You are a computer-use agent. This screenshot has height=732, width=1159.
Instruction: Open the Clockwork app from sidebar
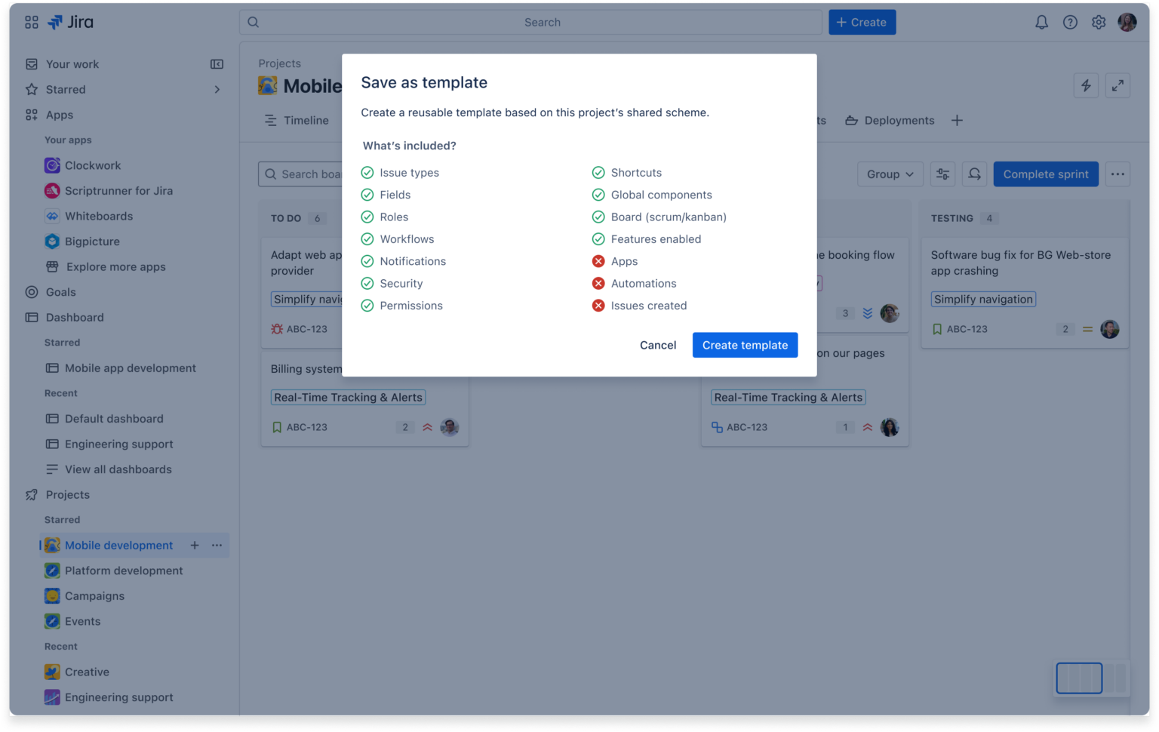click(51, 165)
